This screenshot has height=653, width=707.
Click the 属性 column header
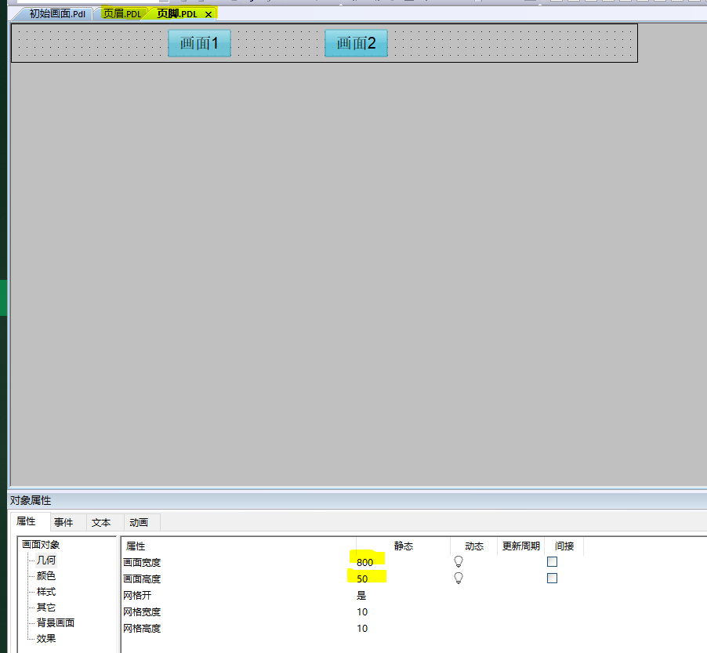[136, 546]
